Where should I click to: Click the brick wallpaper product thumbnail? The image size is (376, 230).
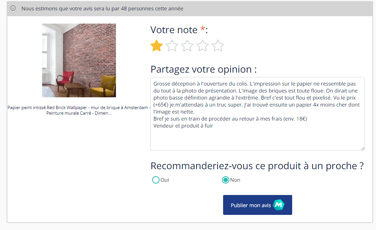click(x=79, y=60)
